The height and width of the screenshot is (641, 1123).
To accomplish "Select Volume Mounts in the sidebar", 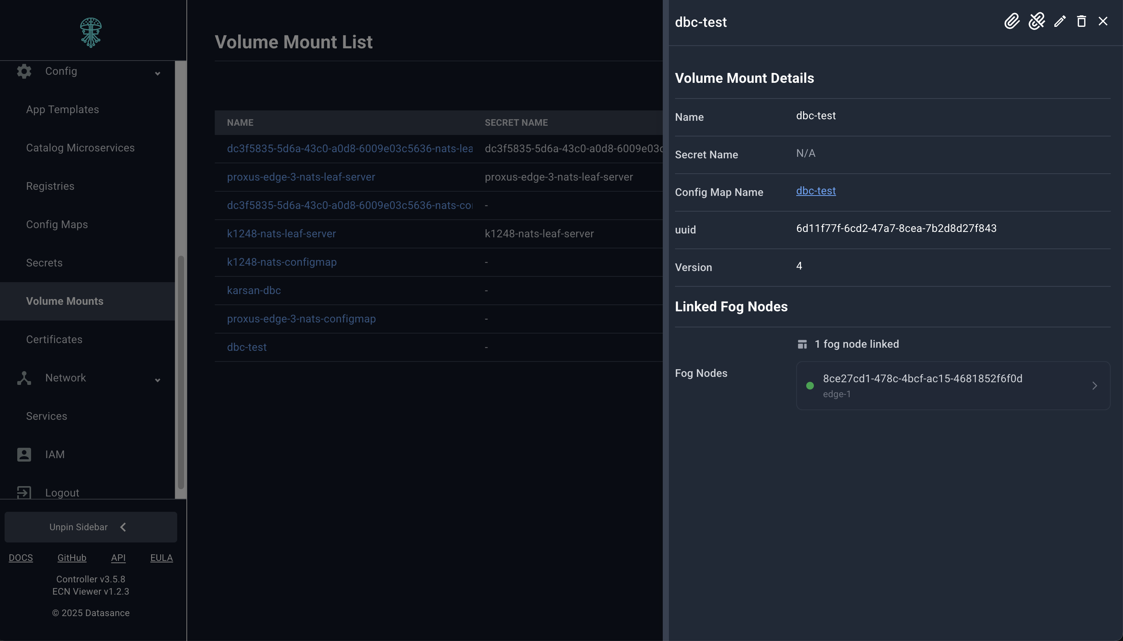I will pos(65,301).
